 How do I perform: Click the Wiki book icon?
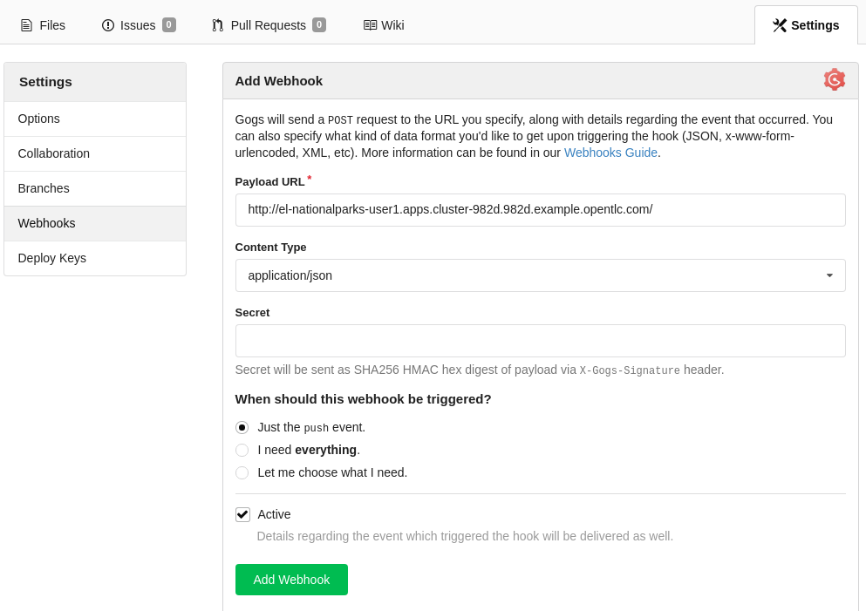(x=370, y=25)
